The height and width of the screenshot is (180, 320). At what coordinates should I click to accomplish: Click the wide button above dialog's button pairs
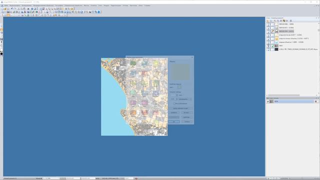(x=180, y=108)
